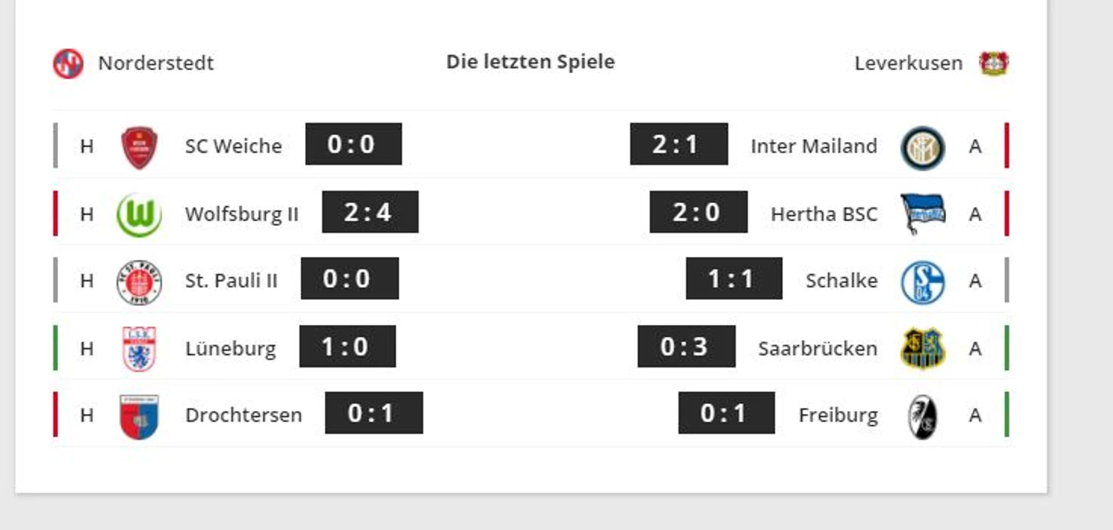Click the Saarbrücken club crest
Image resolution: width=1113 pixels, height=530 pixels.
(922, 349)
